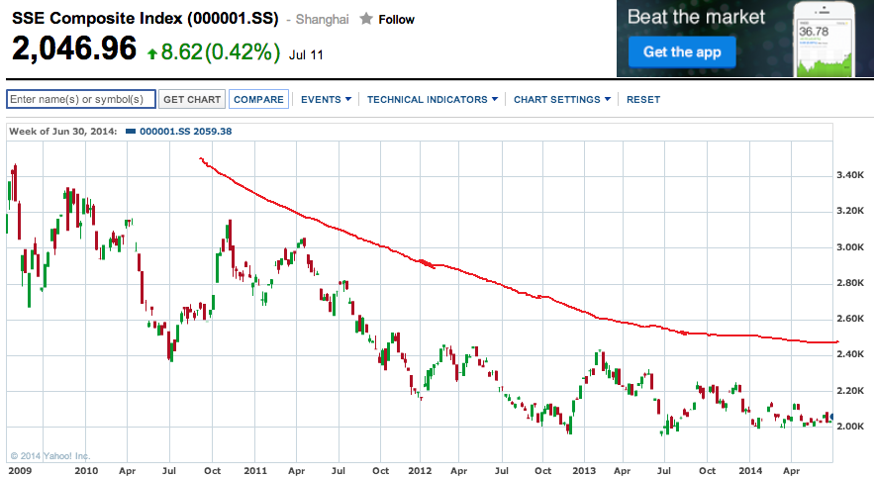Click the COMPARE button

click(258, 100)
